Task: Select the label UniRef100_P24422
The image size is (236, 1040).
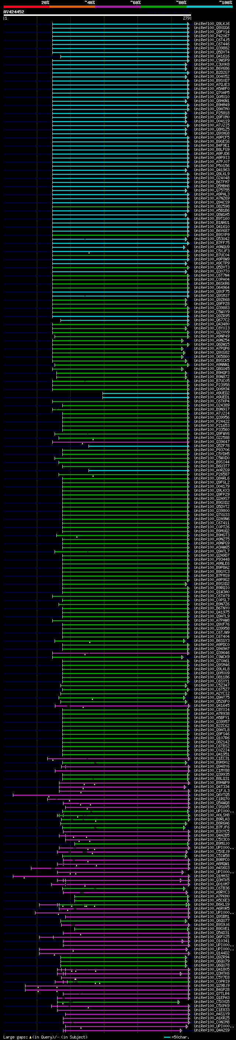Action: 212,421
